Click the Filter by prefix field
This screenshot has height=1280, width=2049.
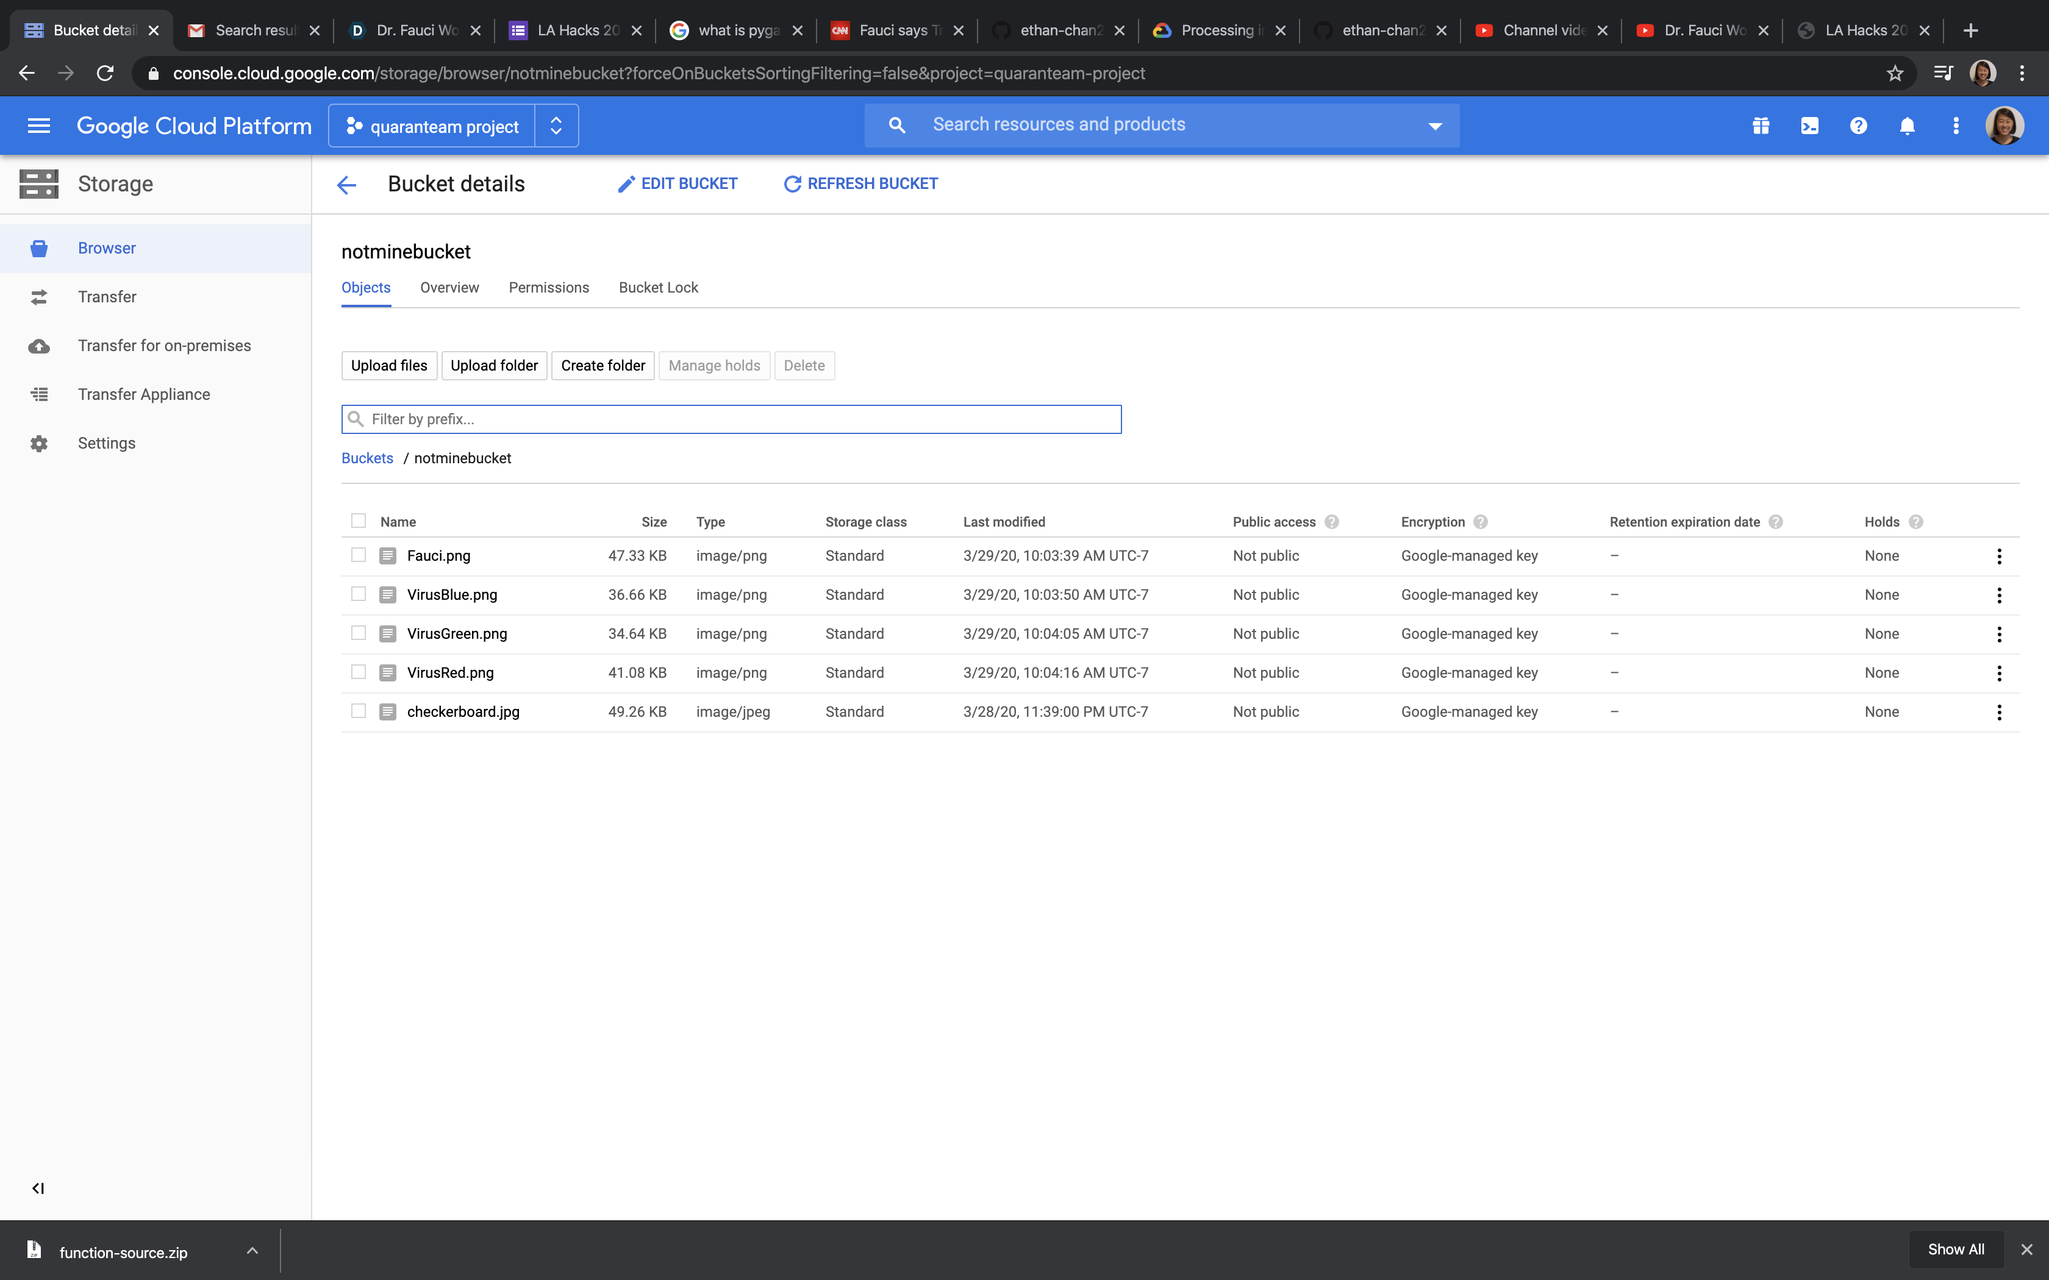[x=732, y=419]
